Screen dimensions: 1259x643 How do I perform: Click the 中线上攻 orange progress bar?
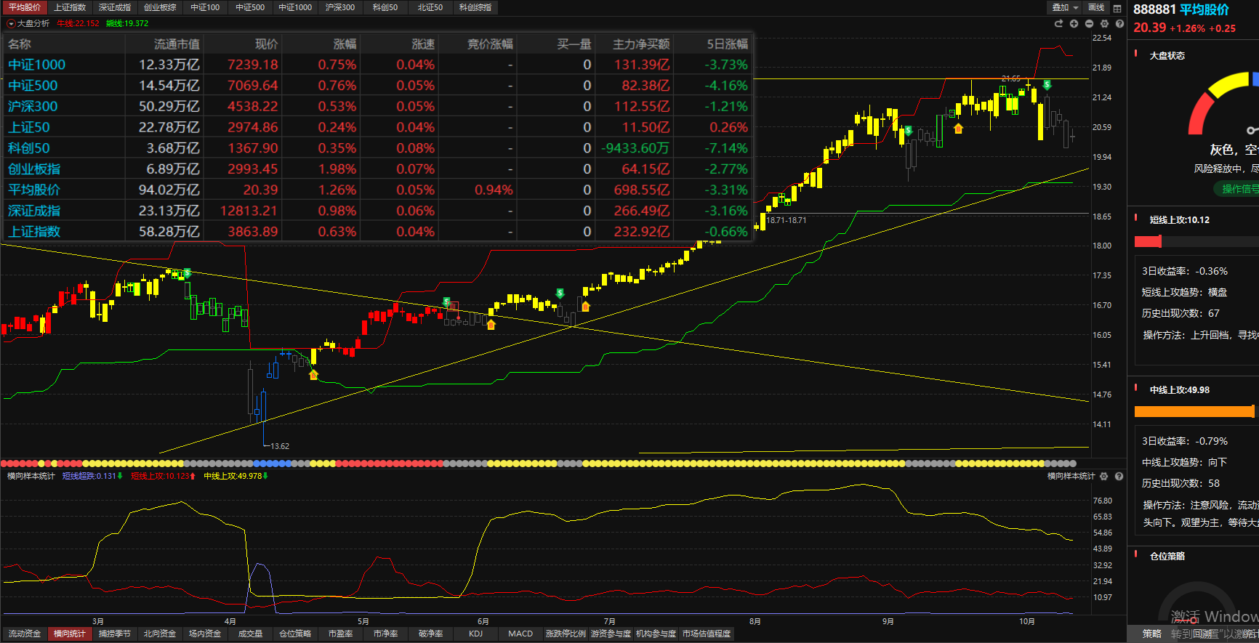click(1194, 412)
